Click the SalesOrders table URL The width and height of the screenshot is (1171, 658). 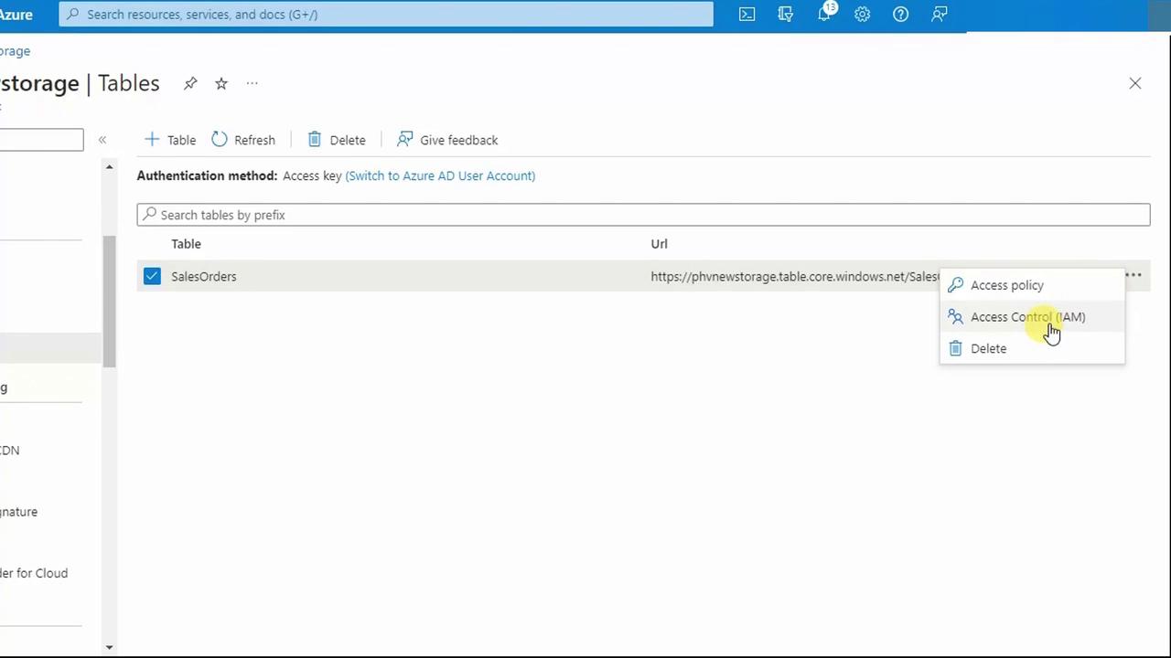click(795, 276)
